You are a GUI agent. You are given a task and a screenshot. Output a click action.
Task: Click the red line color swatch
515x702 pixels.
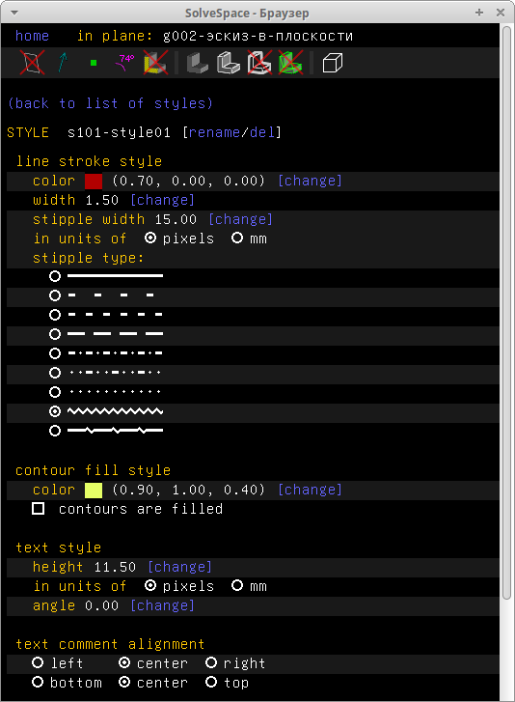point(94,181)
